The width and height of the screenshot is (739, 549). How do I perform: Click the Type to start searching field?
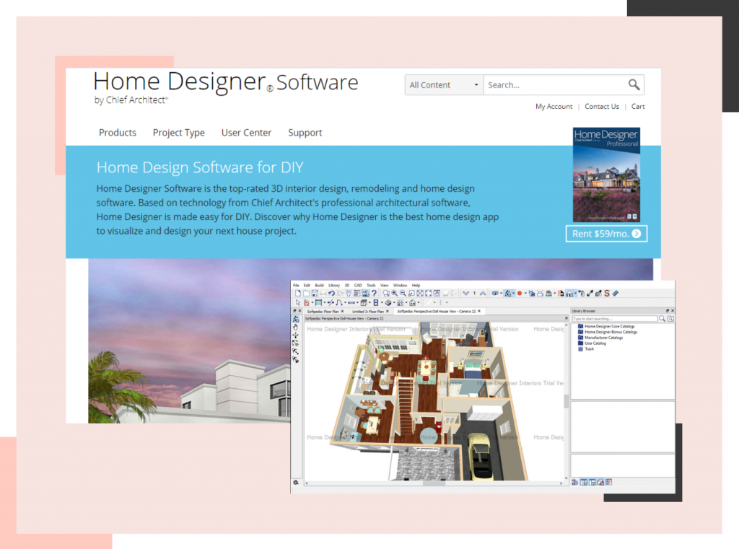pos(615,319)
